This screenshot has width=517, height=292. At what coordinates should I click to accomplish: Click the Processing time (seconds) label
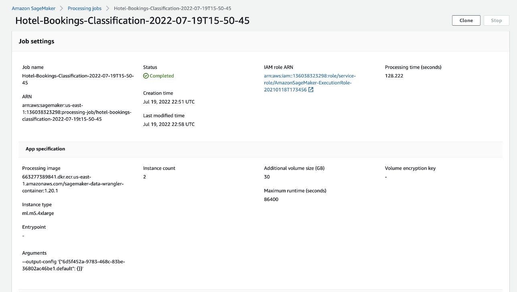click(413, 67)
